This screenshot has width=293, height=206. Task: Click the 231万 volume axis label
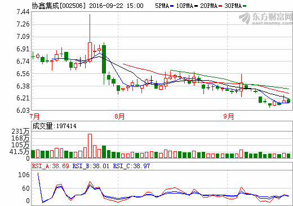(x=20, y=132)
